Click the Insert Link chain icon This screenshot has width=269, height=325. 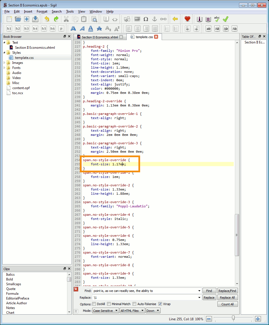point(163,19)
